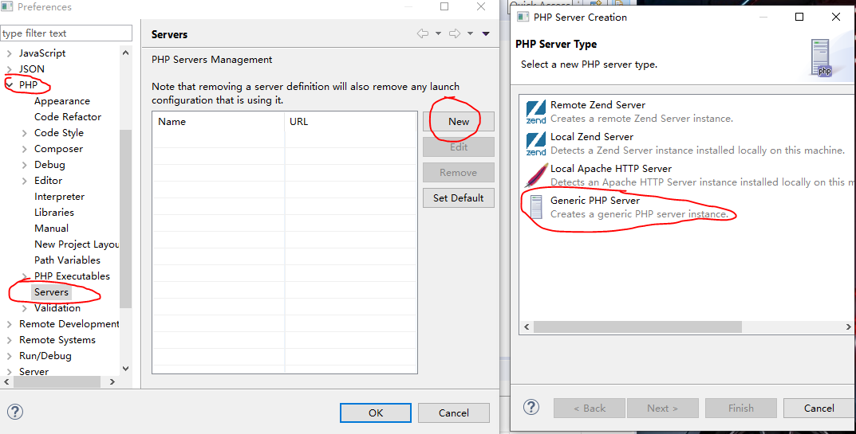Select the Remote Zend Server icon
The width and height of the screenshot is (856, 434).
click(x=535, y=111)
